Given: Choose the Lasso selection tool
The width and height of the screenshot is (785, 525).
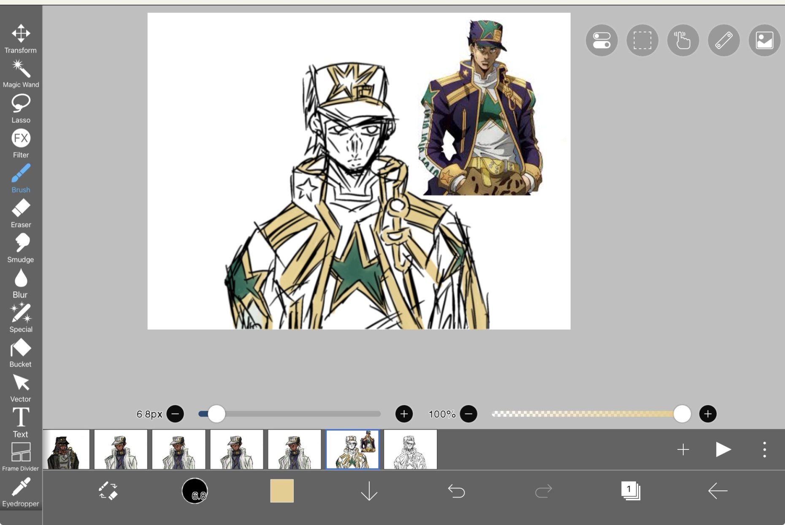Looking at the screenshot, I should click(x=20, y=108).
